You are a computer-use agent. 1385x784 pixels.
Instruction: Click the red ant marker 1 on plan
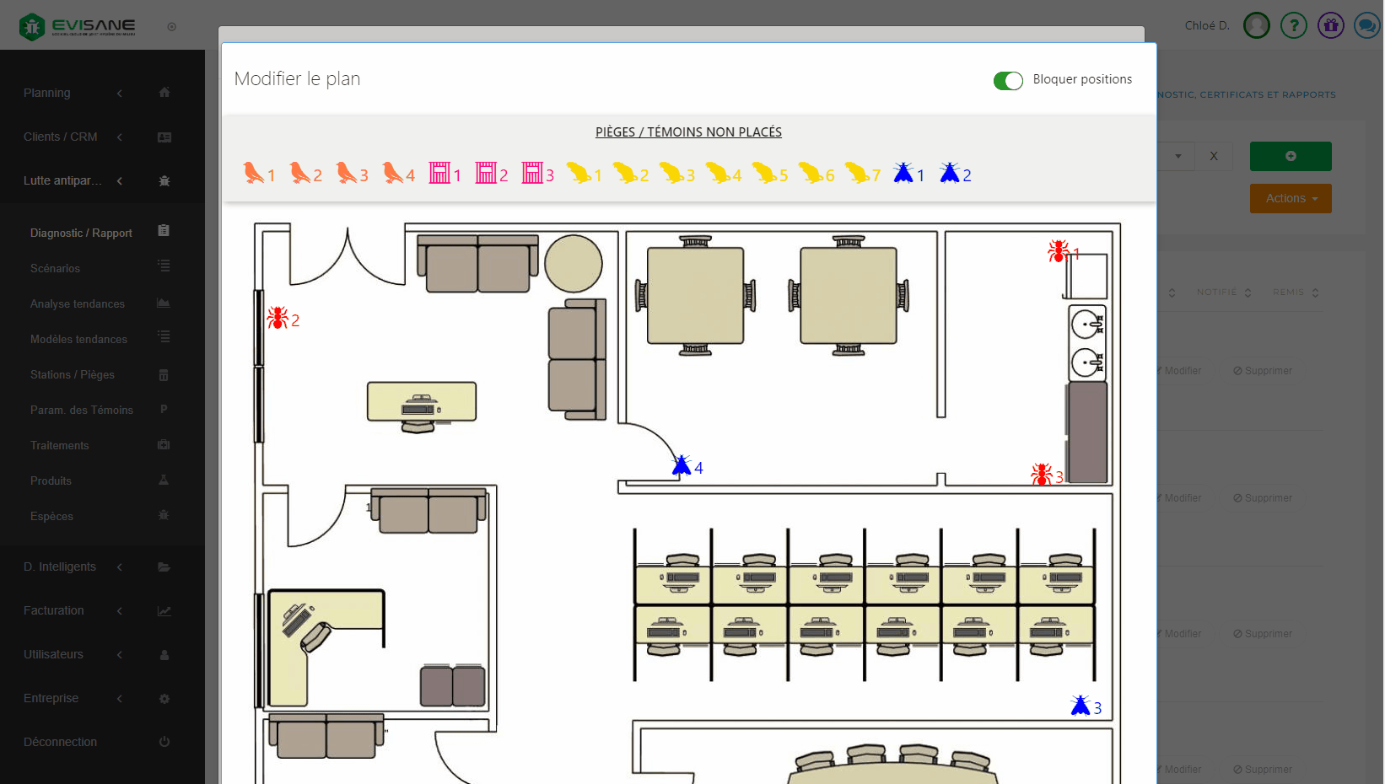[x=1058, y=250]
